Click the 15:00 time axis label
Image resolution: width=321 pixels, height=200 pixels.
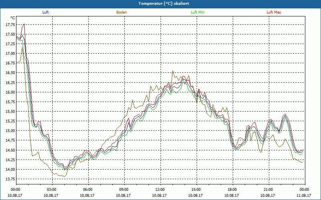197,189
